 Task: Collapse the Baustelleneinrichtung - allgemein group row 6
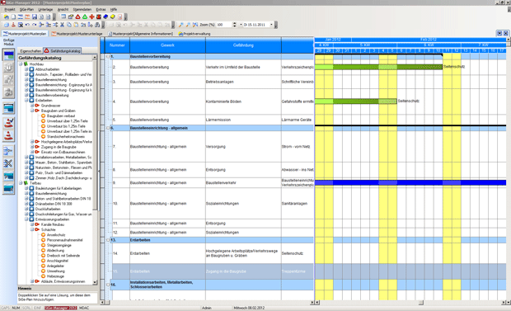click(108, 128)
